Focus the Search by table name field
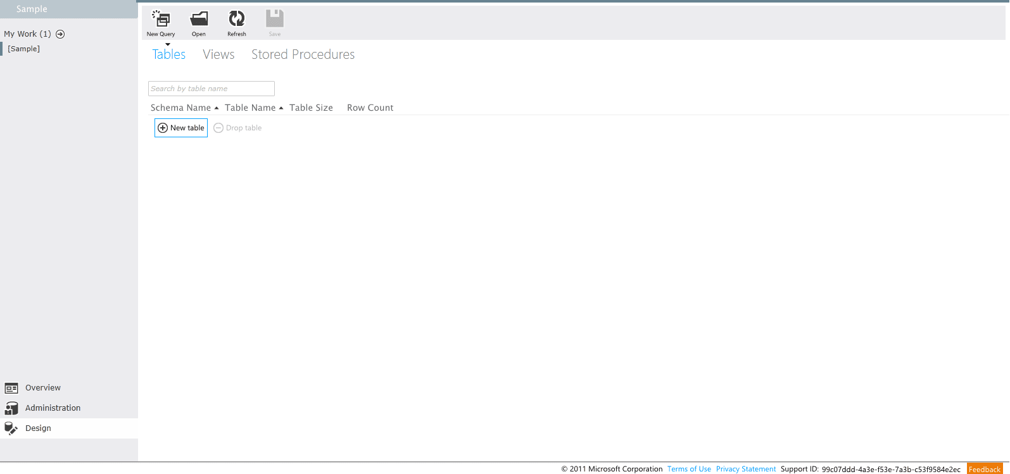Screen dimensions: 1010x474 pyautogui.click(x=211, y=89)
